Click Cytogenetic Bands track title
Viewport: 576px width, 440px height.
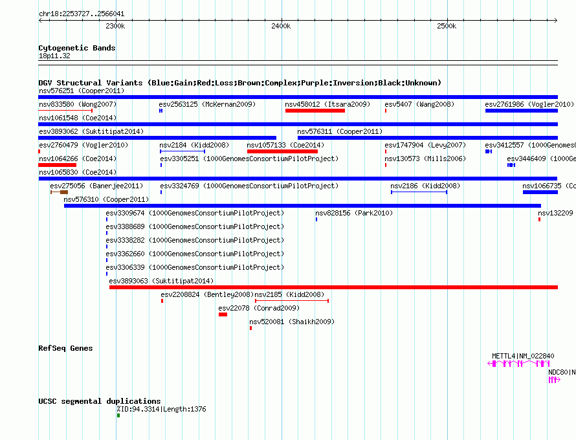pos(77,48)
